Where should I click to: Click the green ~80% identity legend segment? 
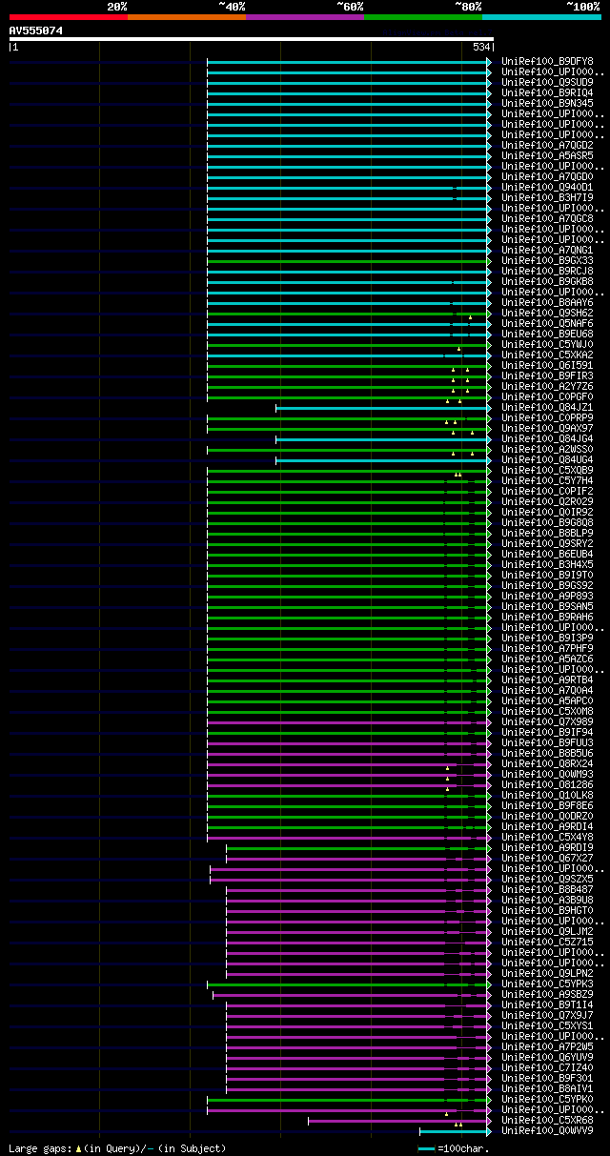click(422, 17)
